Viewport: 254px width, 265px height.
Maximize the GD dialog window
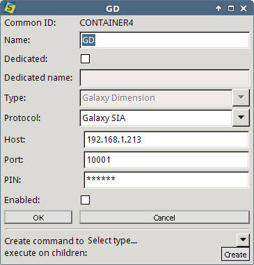pyautogui.click(x=231, y=8)
